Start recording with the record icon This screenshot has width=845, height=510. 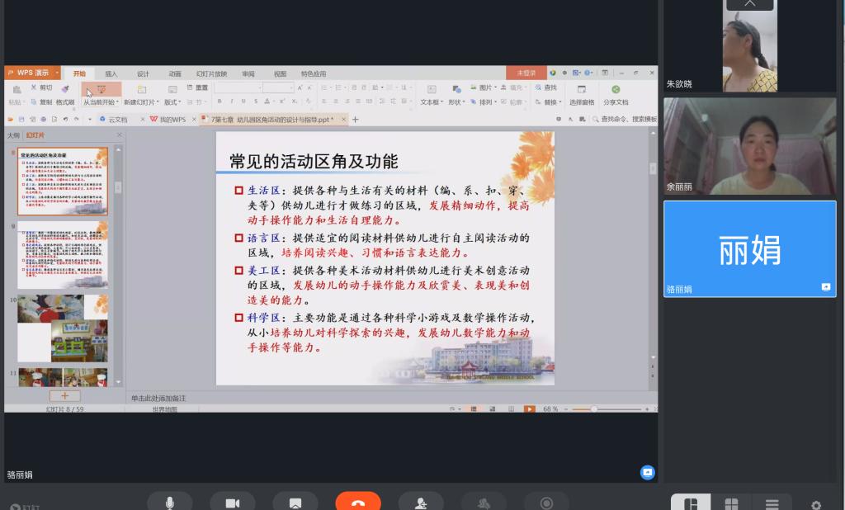point(546,503)
